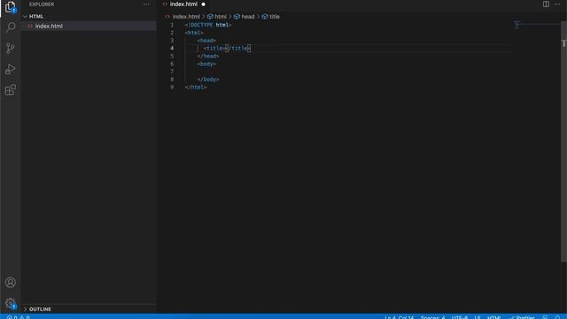Click html breadcrumb item
Viewport: 567px width, 319px height.
point(221,17)
